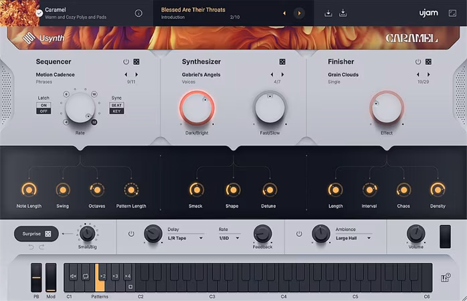Expand the 1/8D delay rate dropdown
The width and height of the screenshot is (467, 301).
[229, 237]
